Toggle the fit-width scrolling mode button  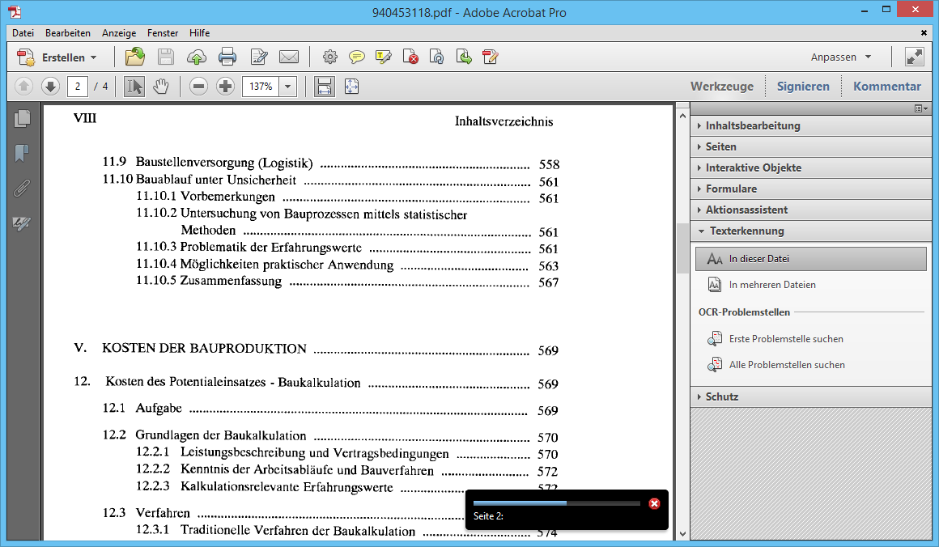(325, 87)
